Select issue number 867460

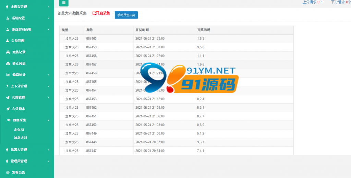(x=91, y=39)
